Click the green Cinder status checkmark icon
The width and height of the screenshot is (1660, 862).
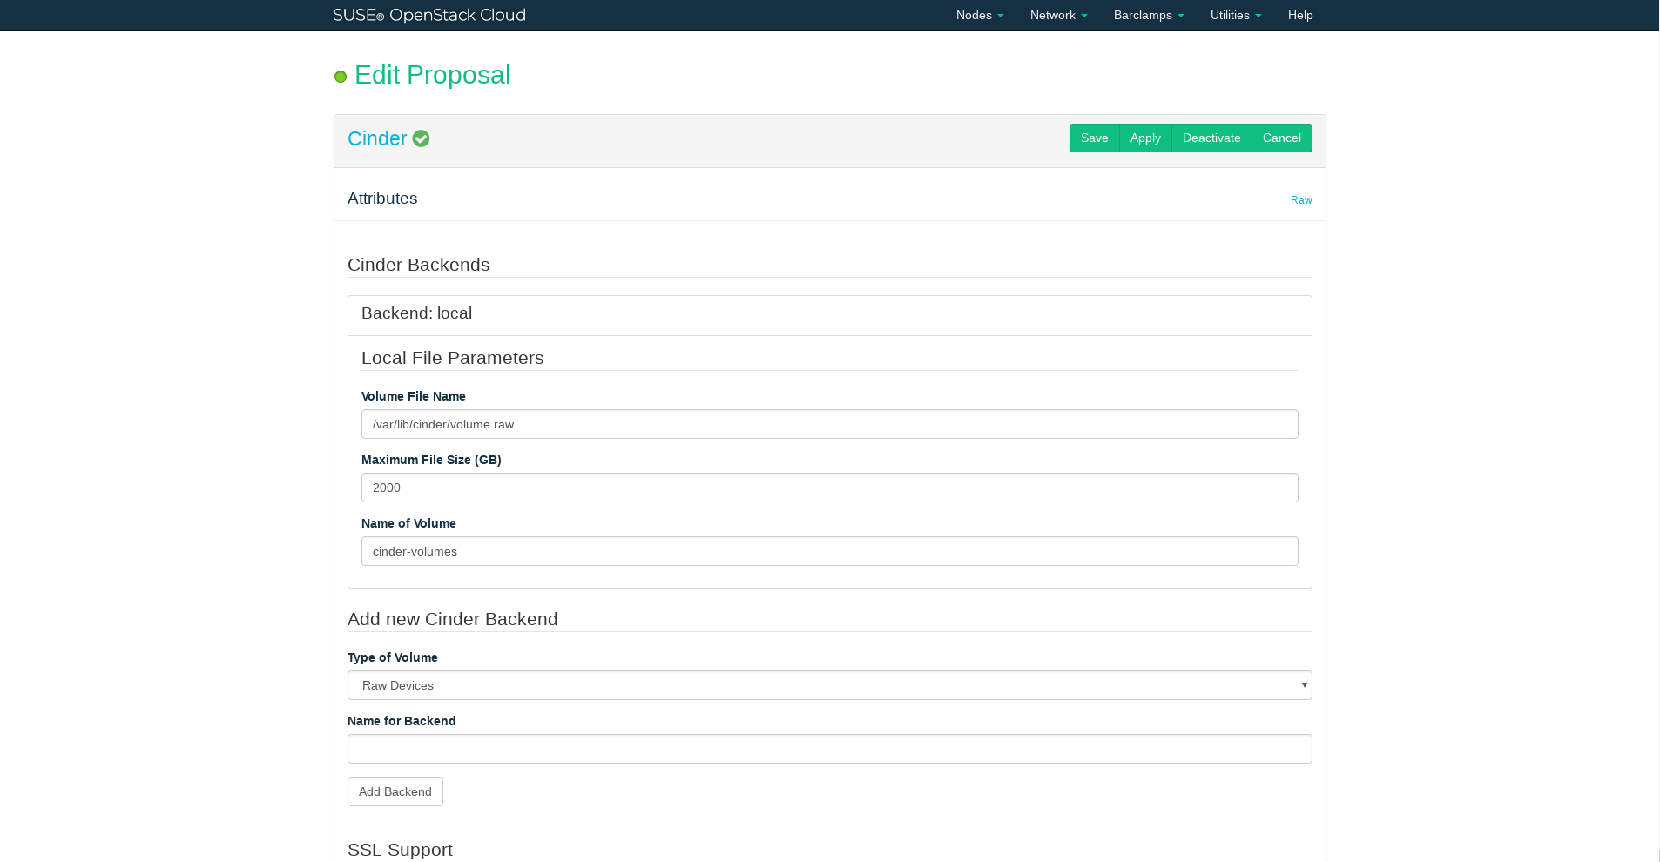(421, 138)
